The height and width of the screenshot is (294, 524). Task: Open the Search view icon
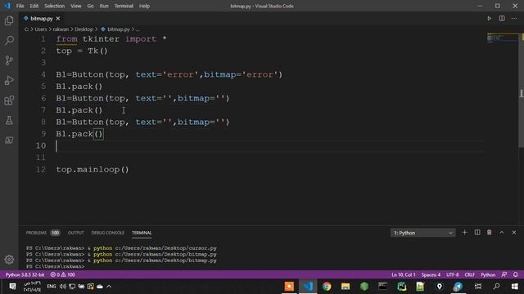(9, 41)
